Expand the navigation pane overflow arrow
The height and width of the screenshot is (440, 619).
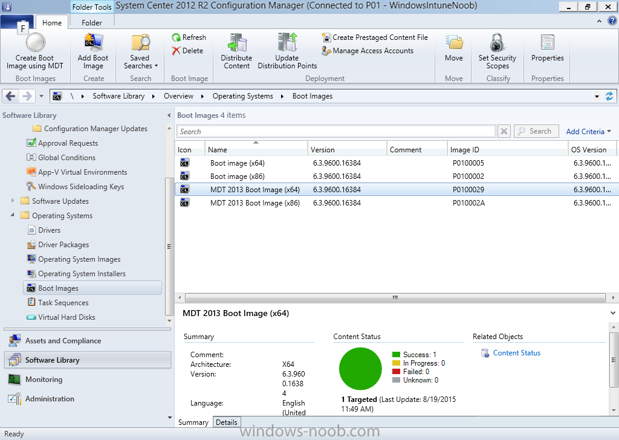coord(170,418)
